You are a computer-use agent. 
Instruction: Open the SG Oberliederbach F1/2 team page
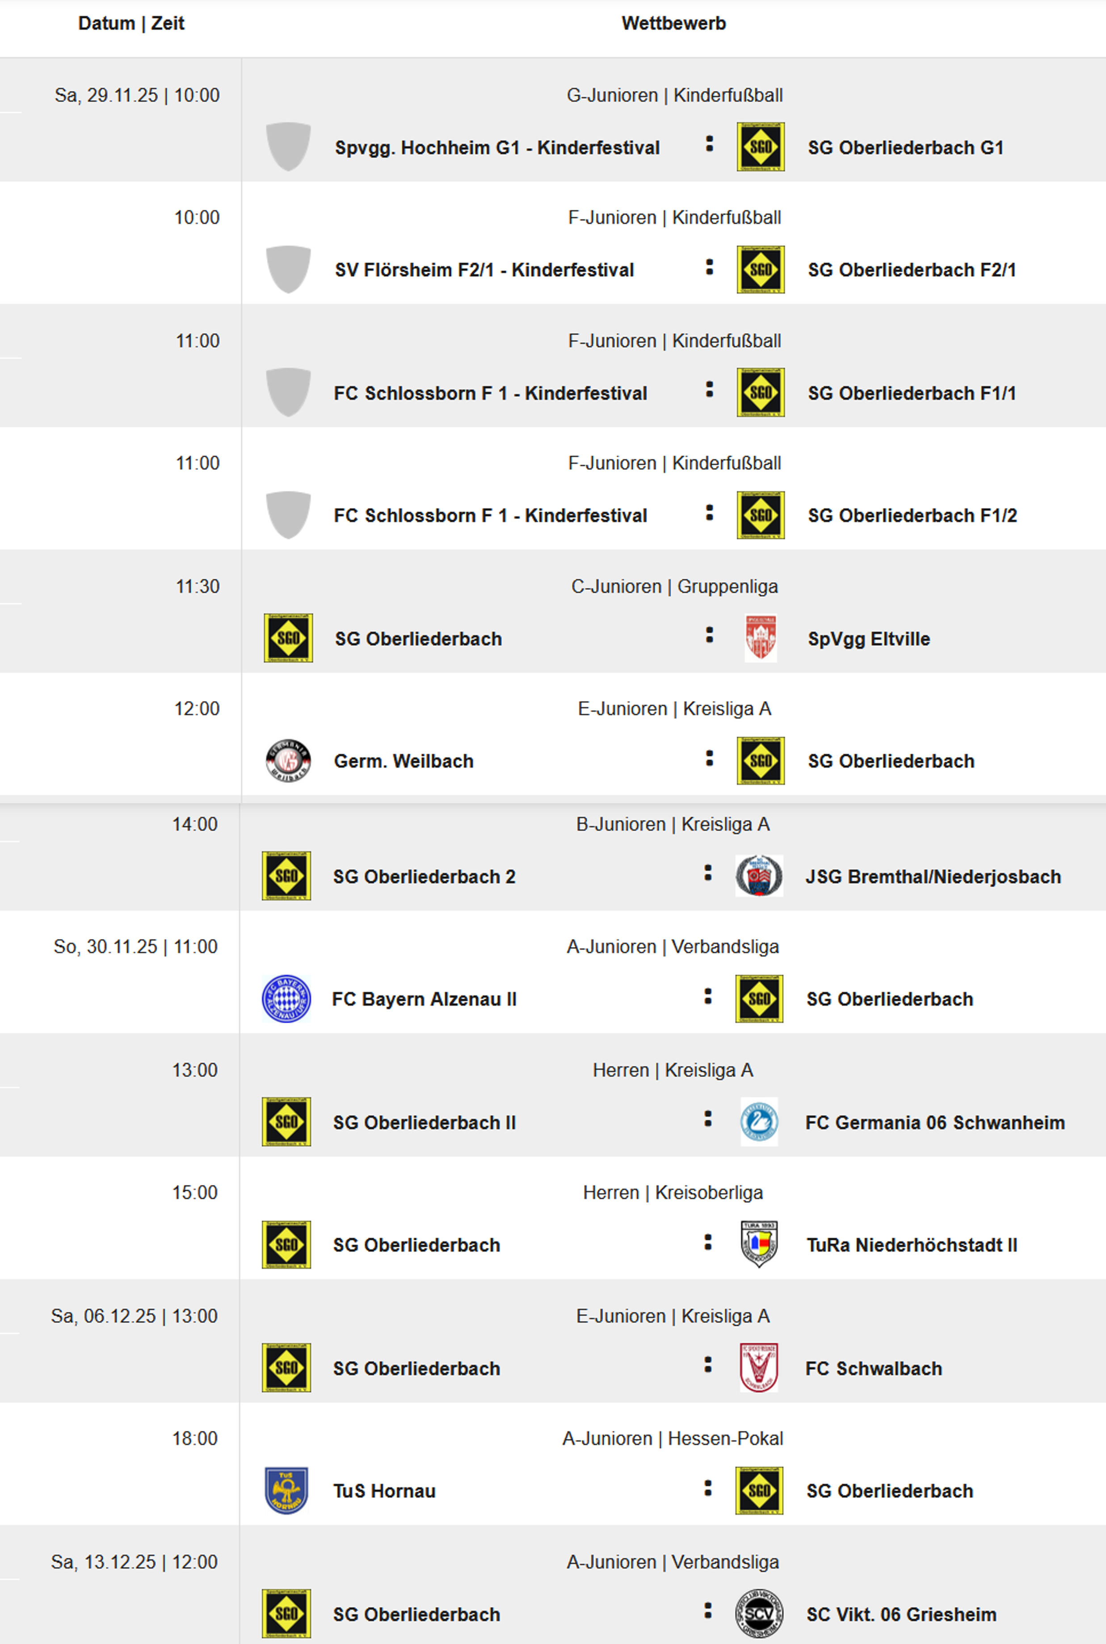click(912, 516)
